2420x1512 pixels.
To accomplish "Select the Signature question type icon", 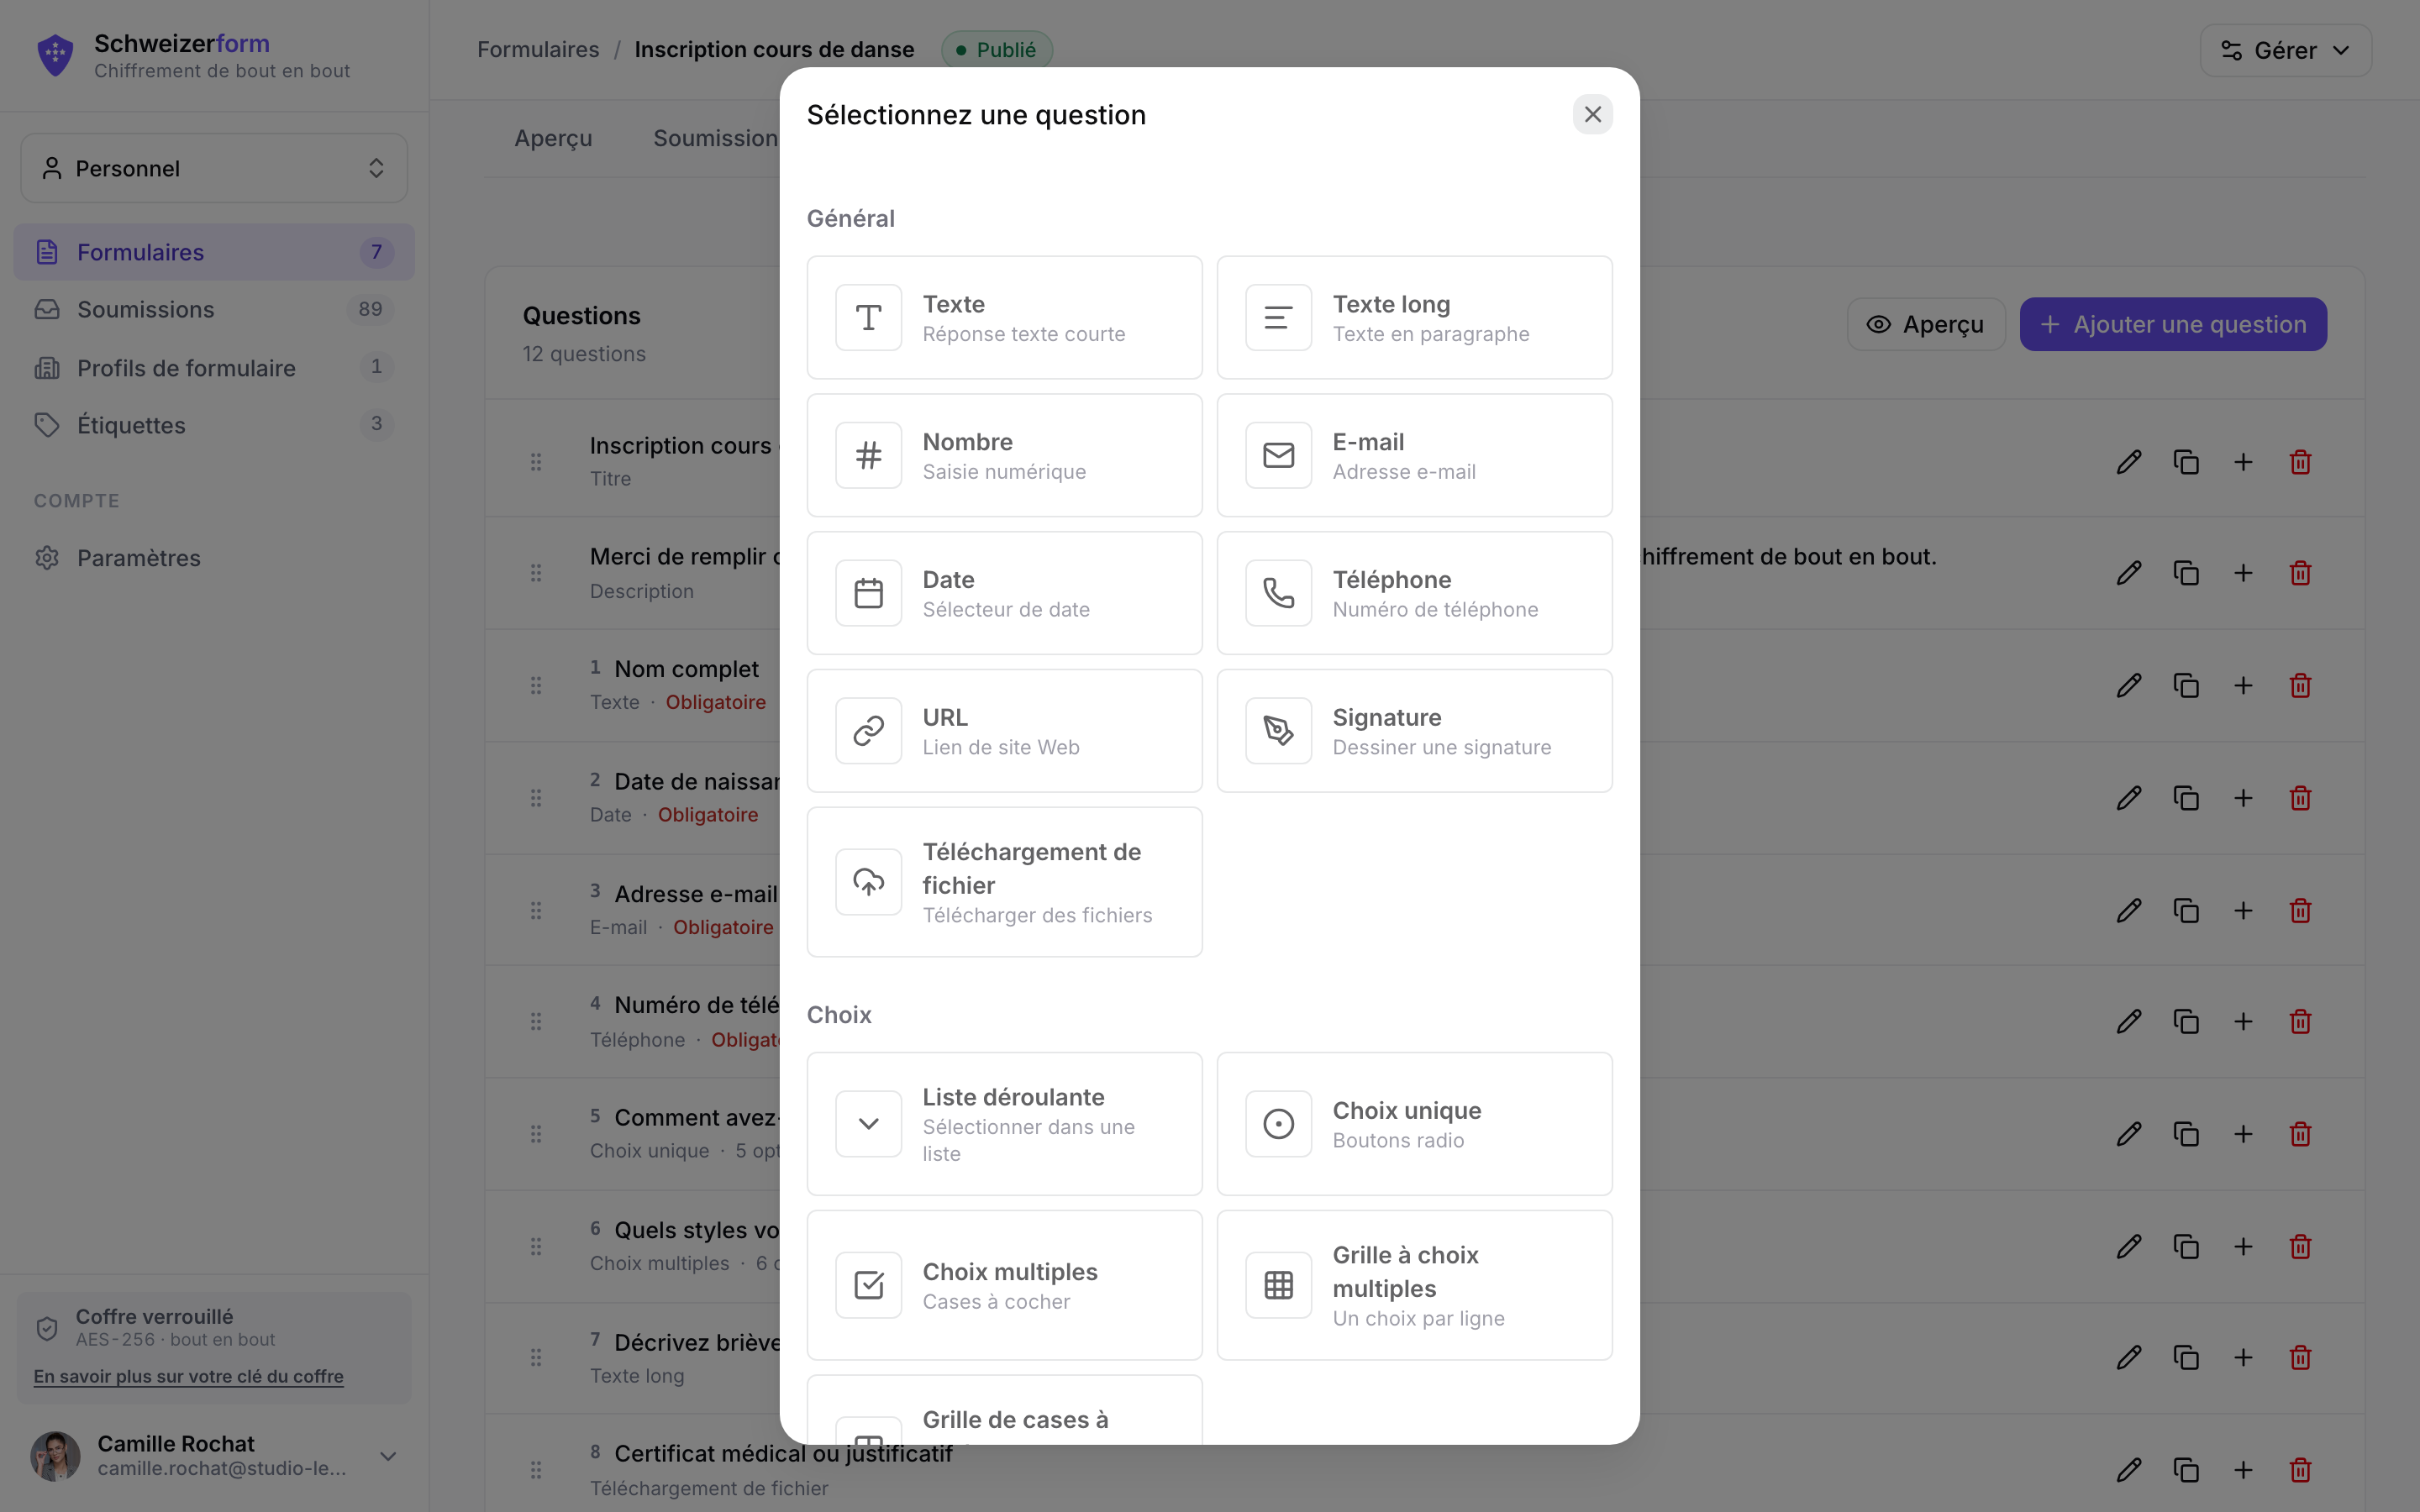I will click(1278, 731).
